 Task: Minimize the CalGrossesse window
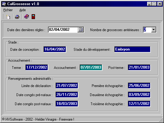click(x=149, y=4)
